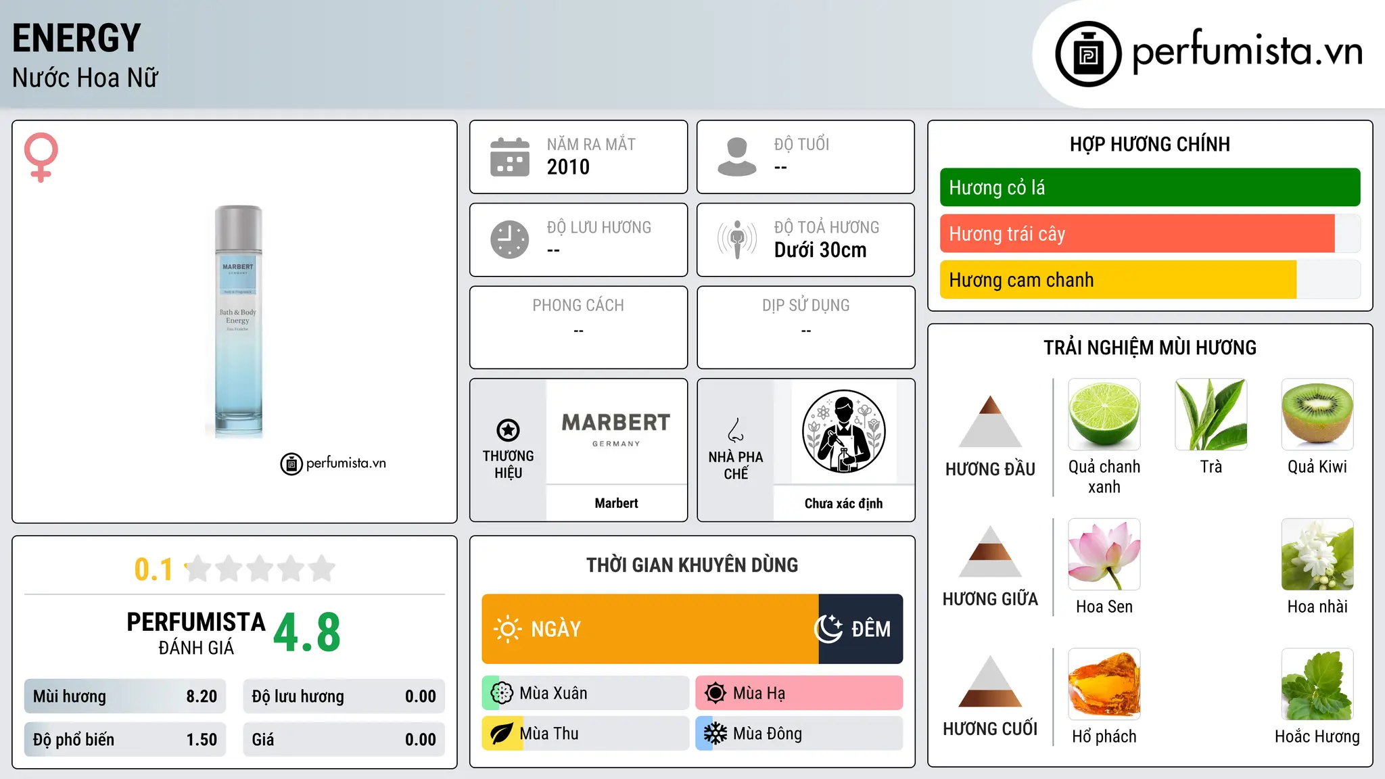The height and width of the screenshot is (779, 1385).
Task: Click the moon icon beside Đêm
Action: (x=828, y=629)
